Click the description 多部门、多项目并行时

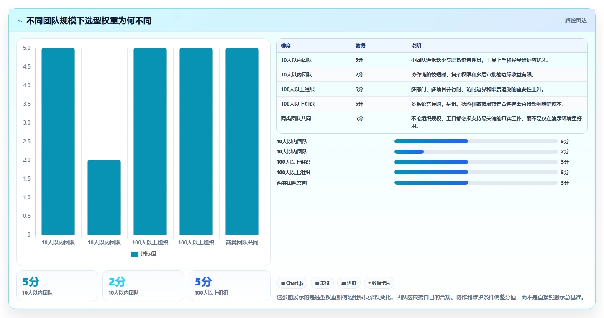[478, 89]
